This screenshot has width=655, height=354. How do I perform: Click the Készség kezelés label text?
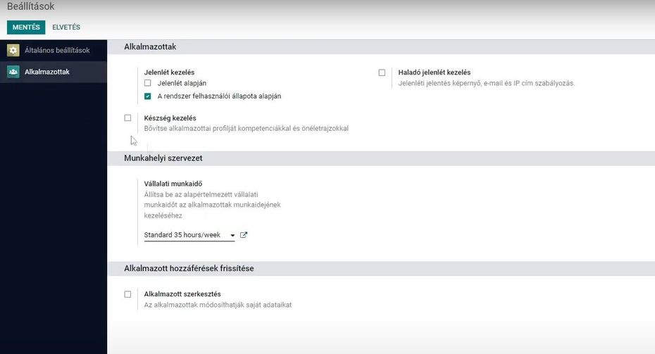(x=170, y=118)
